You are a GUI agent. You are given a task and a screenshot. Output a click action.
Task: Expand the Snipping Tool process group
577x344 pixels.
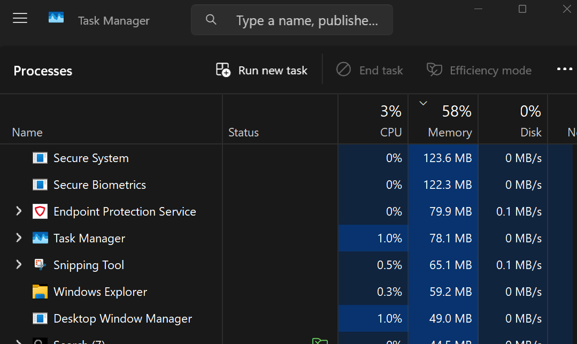point(19,264)
